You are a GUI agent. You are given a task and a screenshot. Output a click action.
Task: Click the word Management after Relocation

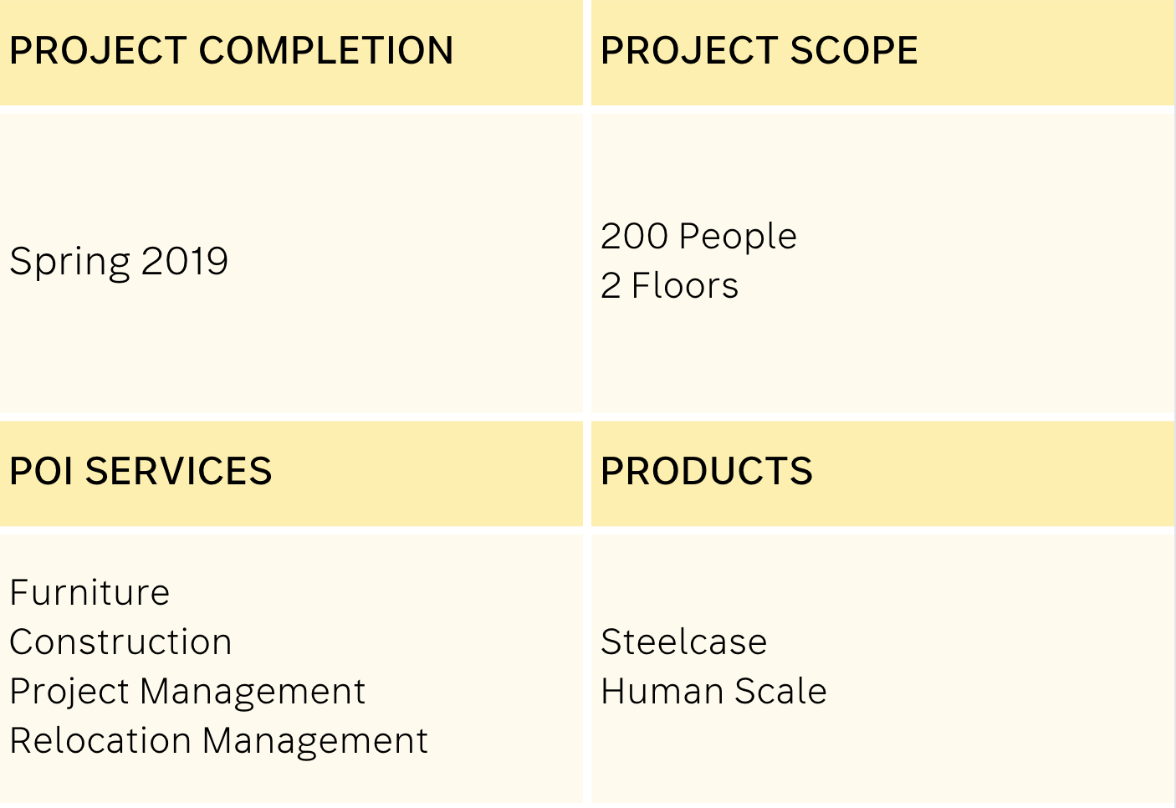[314, 742]
